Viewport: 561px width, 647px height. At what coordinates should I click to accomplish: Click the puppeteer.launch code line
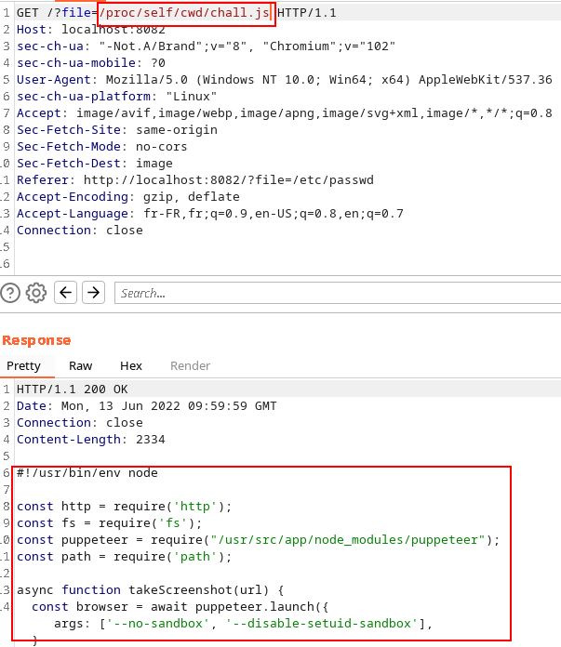(180, 607)
